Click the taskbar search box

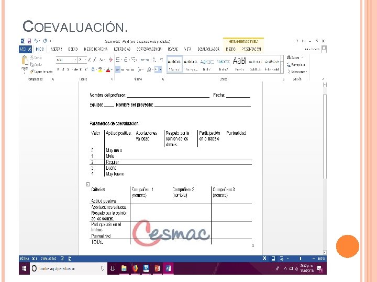click(x=68, y=268)
